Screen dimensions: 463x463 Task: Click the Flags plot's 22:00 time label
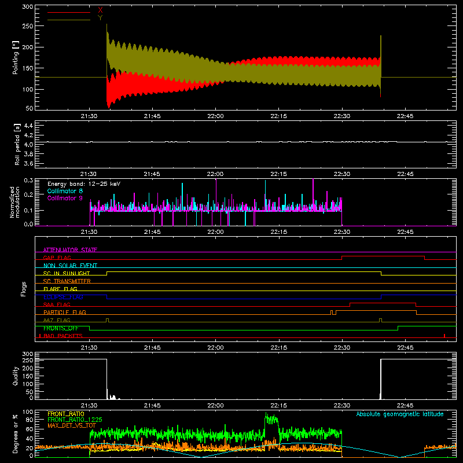point(215,348)
